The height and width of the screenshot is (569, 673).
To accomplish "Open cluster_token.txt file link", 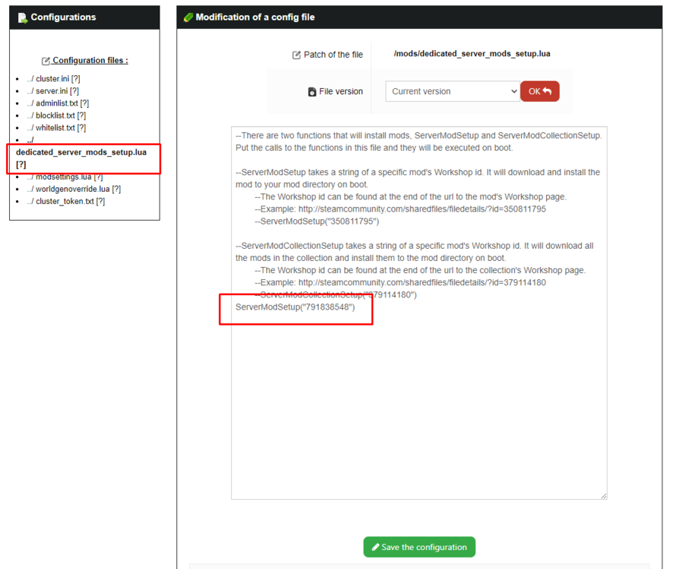I will [x=65, y=201].
